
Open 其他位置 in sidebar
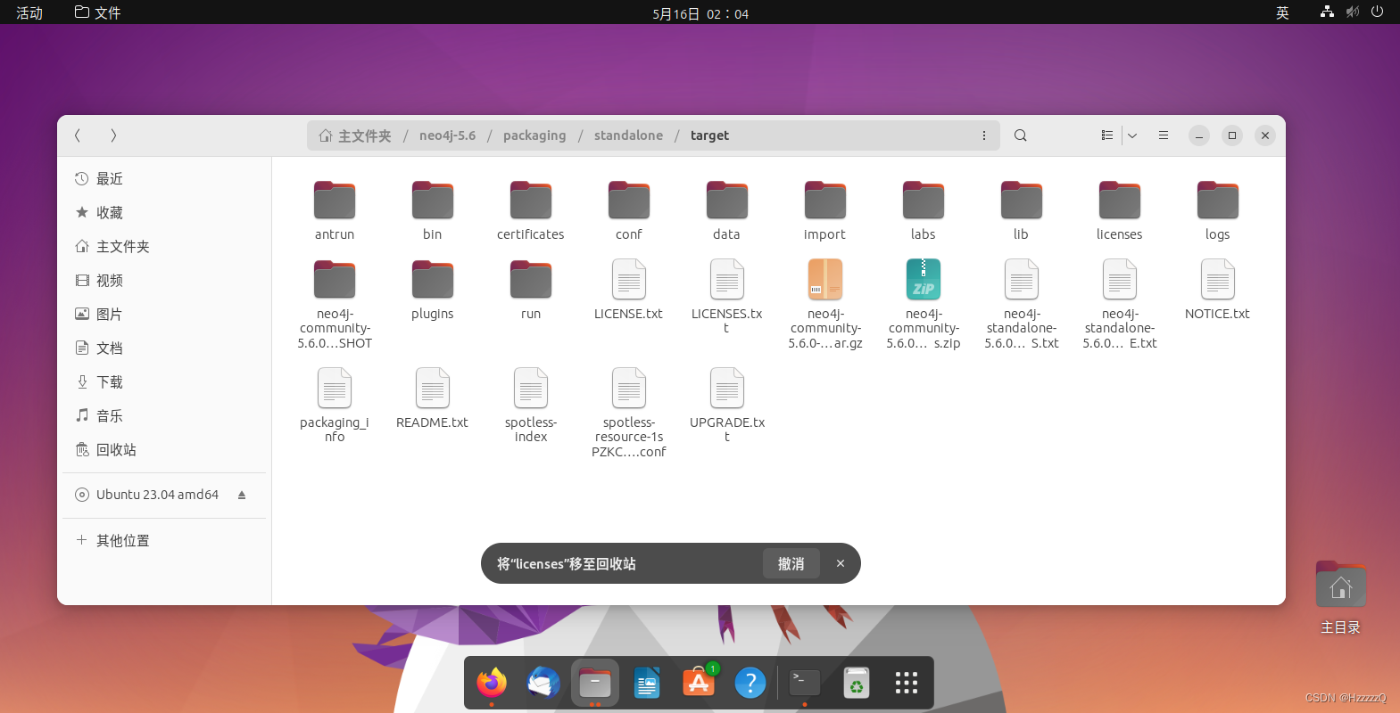(x=164, y=541)
